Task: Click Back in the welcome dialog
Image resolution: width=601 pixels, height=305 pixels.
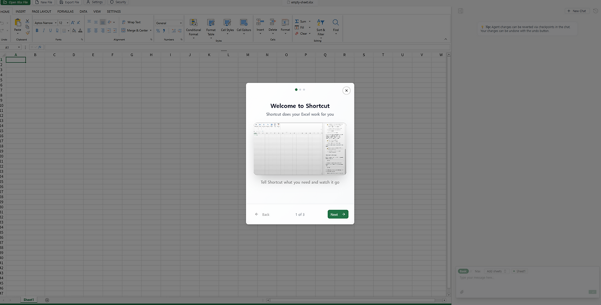Action: pos(262,214)
